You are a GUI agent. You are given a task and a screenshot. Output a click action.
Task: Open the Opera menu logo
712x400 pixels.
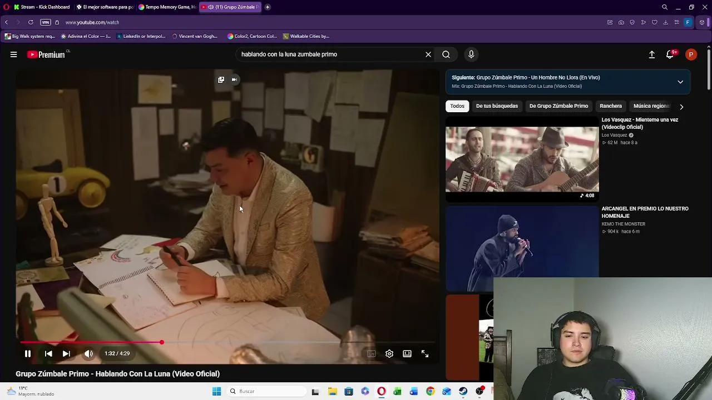pos(6,7)
